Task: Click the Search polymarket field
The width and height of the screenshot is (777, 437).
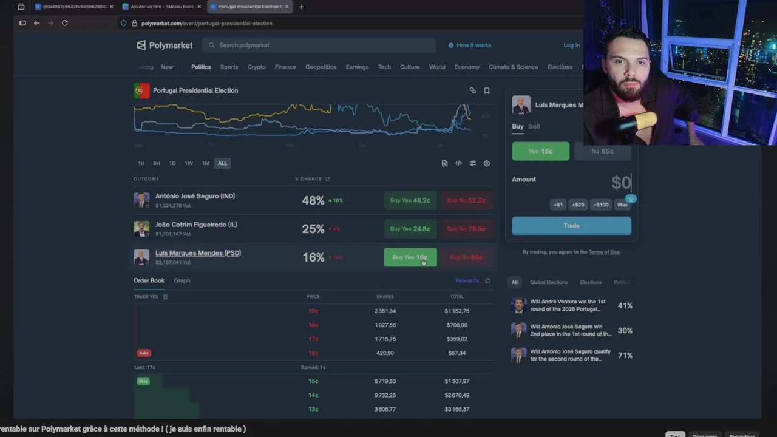Action: click(x=319, y=45)
